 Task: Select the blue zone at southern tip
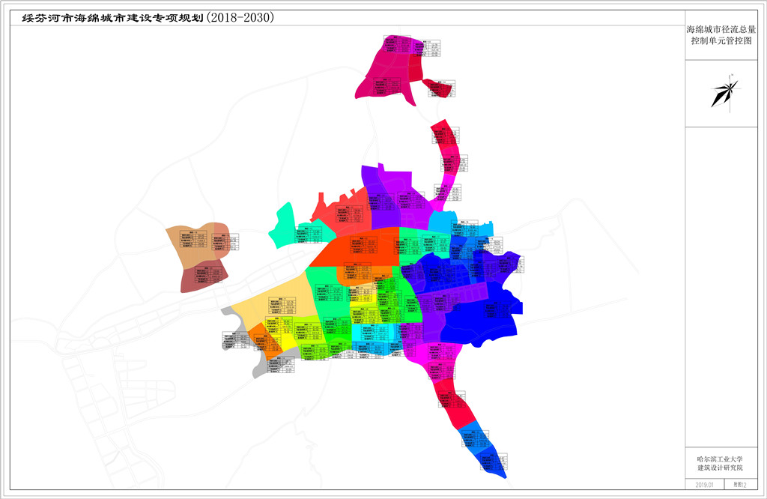coord(482,447)
